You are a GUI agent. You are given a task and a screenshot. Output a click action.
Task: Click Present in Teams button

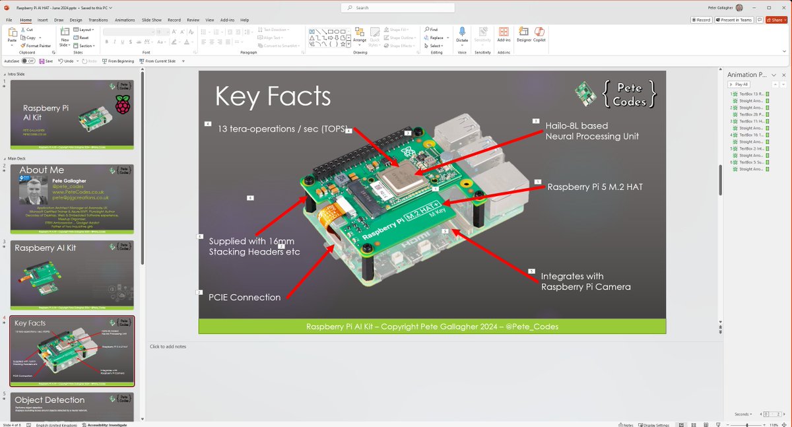coord(734,20)
